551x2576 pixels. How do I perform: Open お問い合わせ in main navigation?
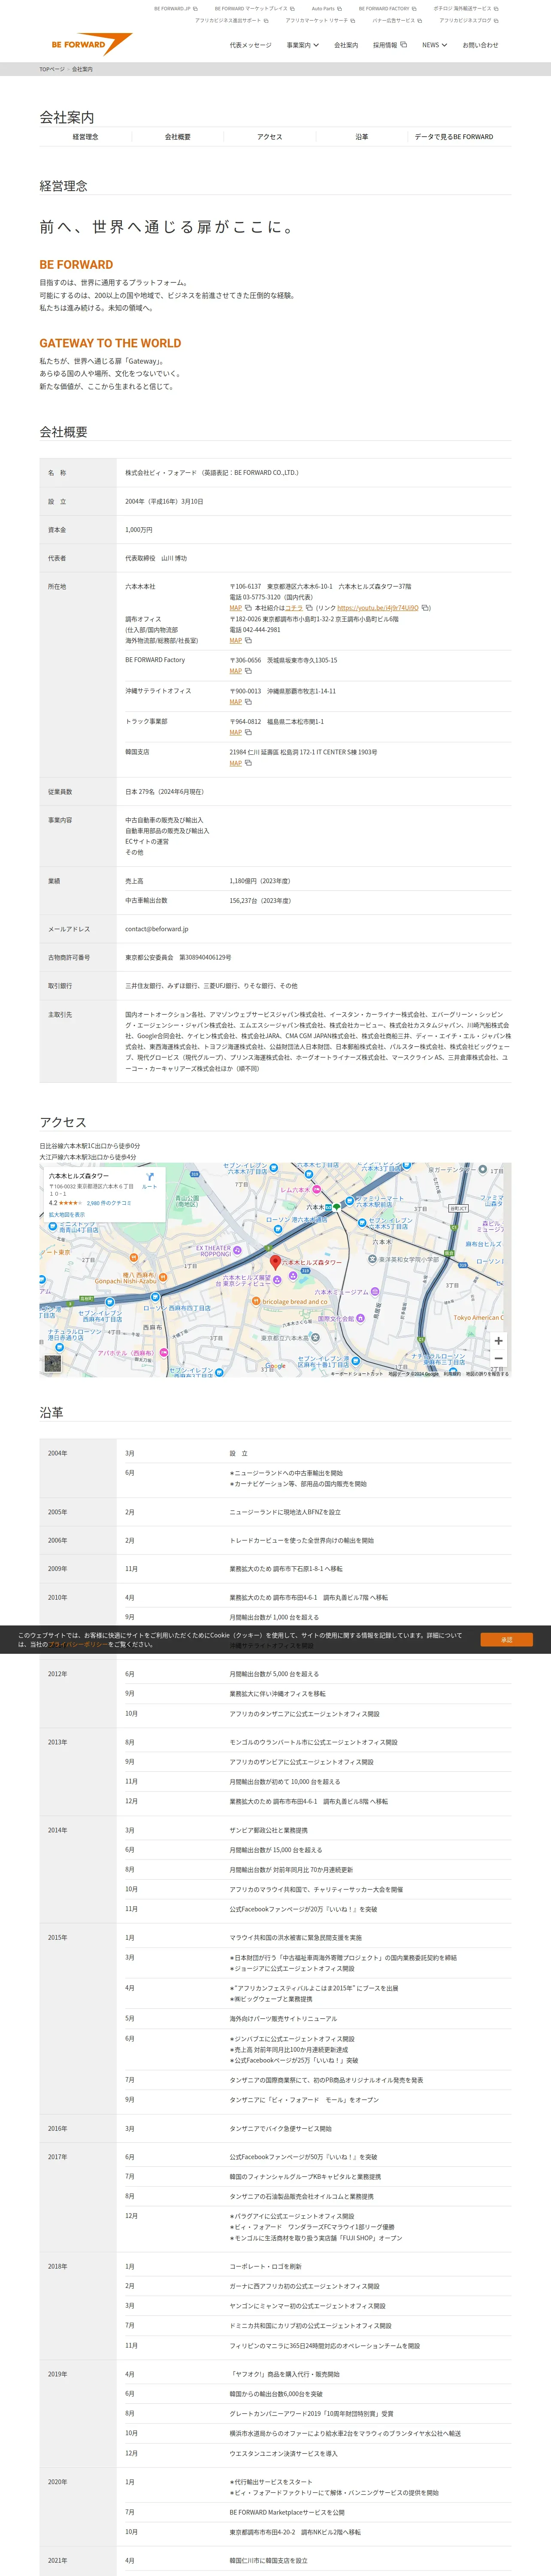tap(480, 45)
